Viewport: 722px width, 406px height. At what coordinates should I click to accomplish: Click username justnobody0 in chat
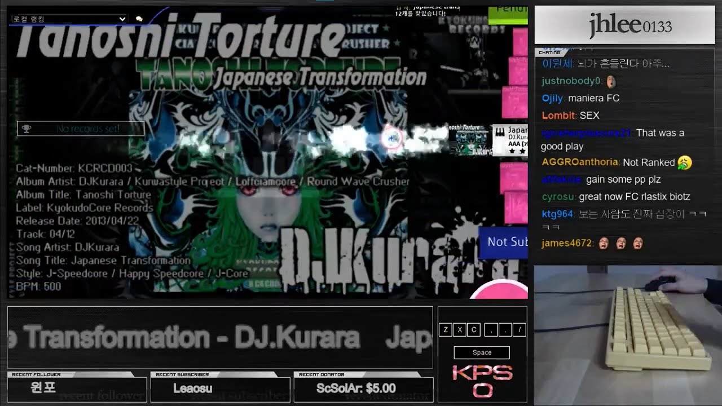[571, 81]
